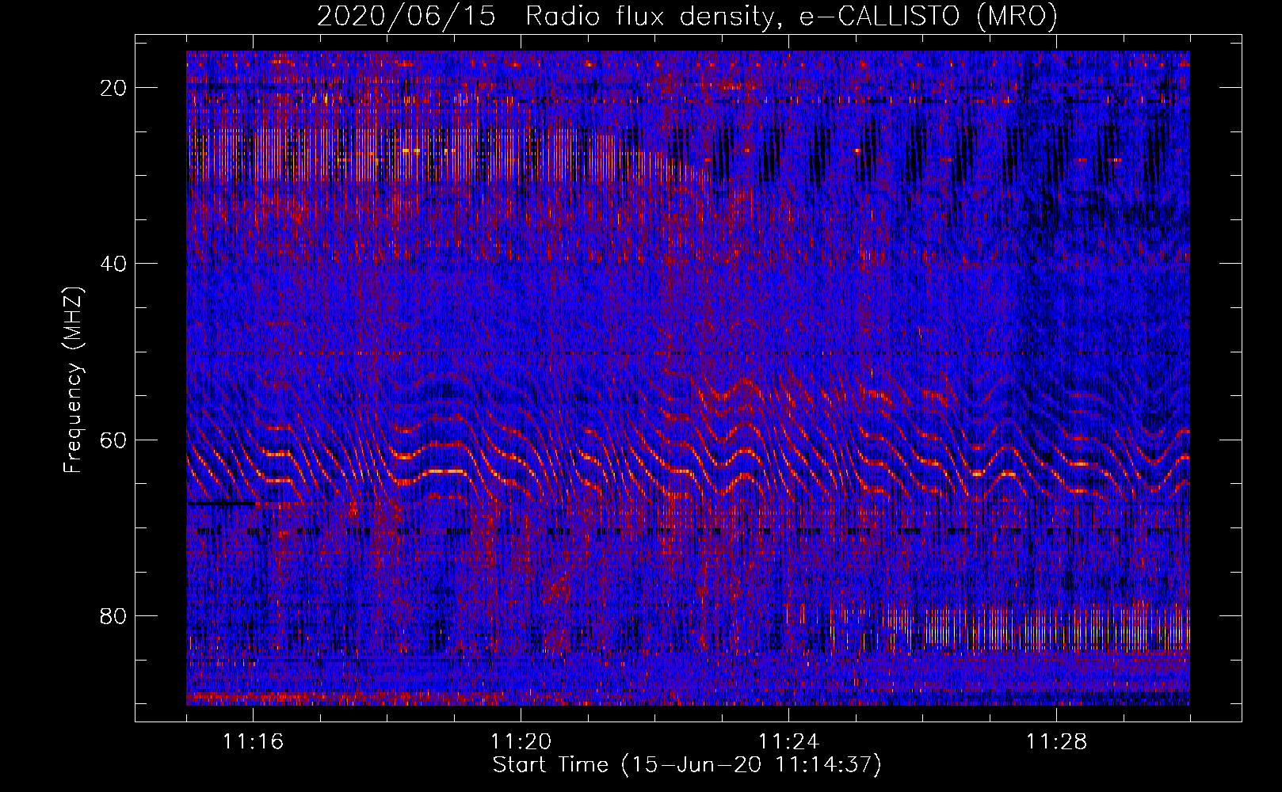
Task: Click the 'Frequency (MHZ)' axis label
Action: [73, 380]
